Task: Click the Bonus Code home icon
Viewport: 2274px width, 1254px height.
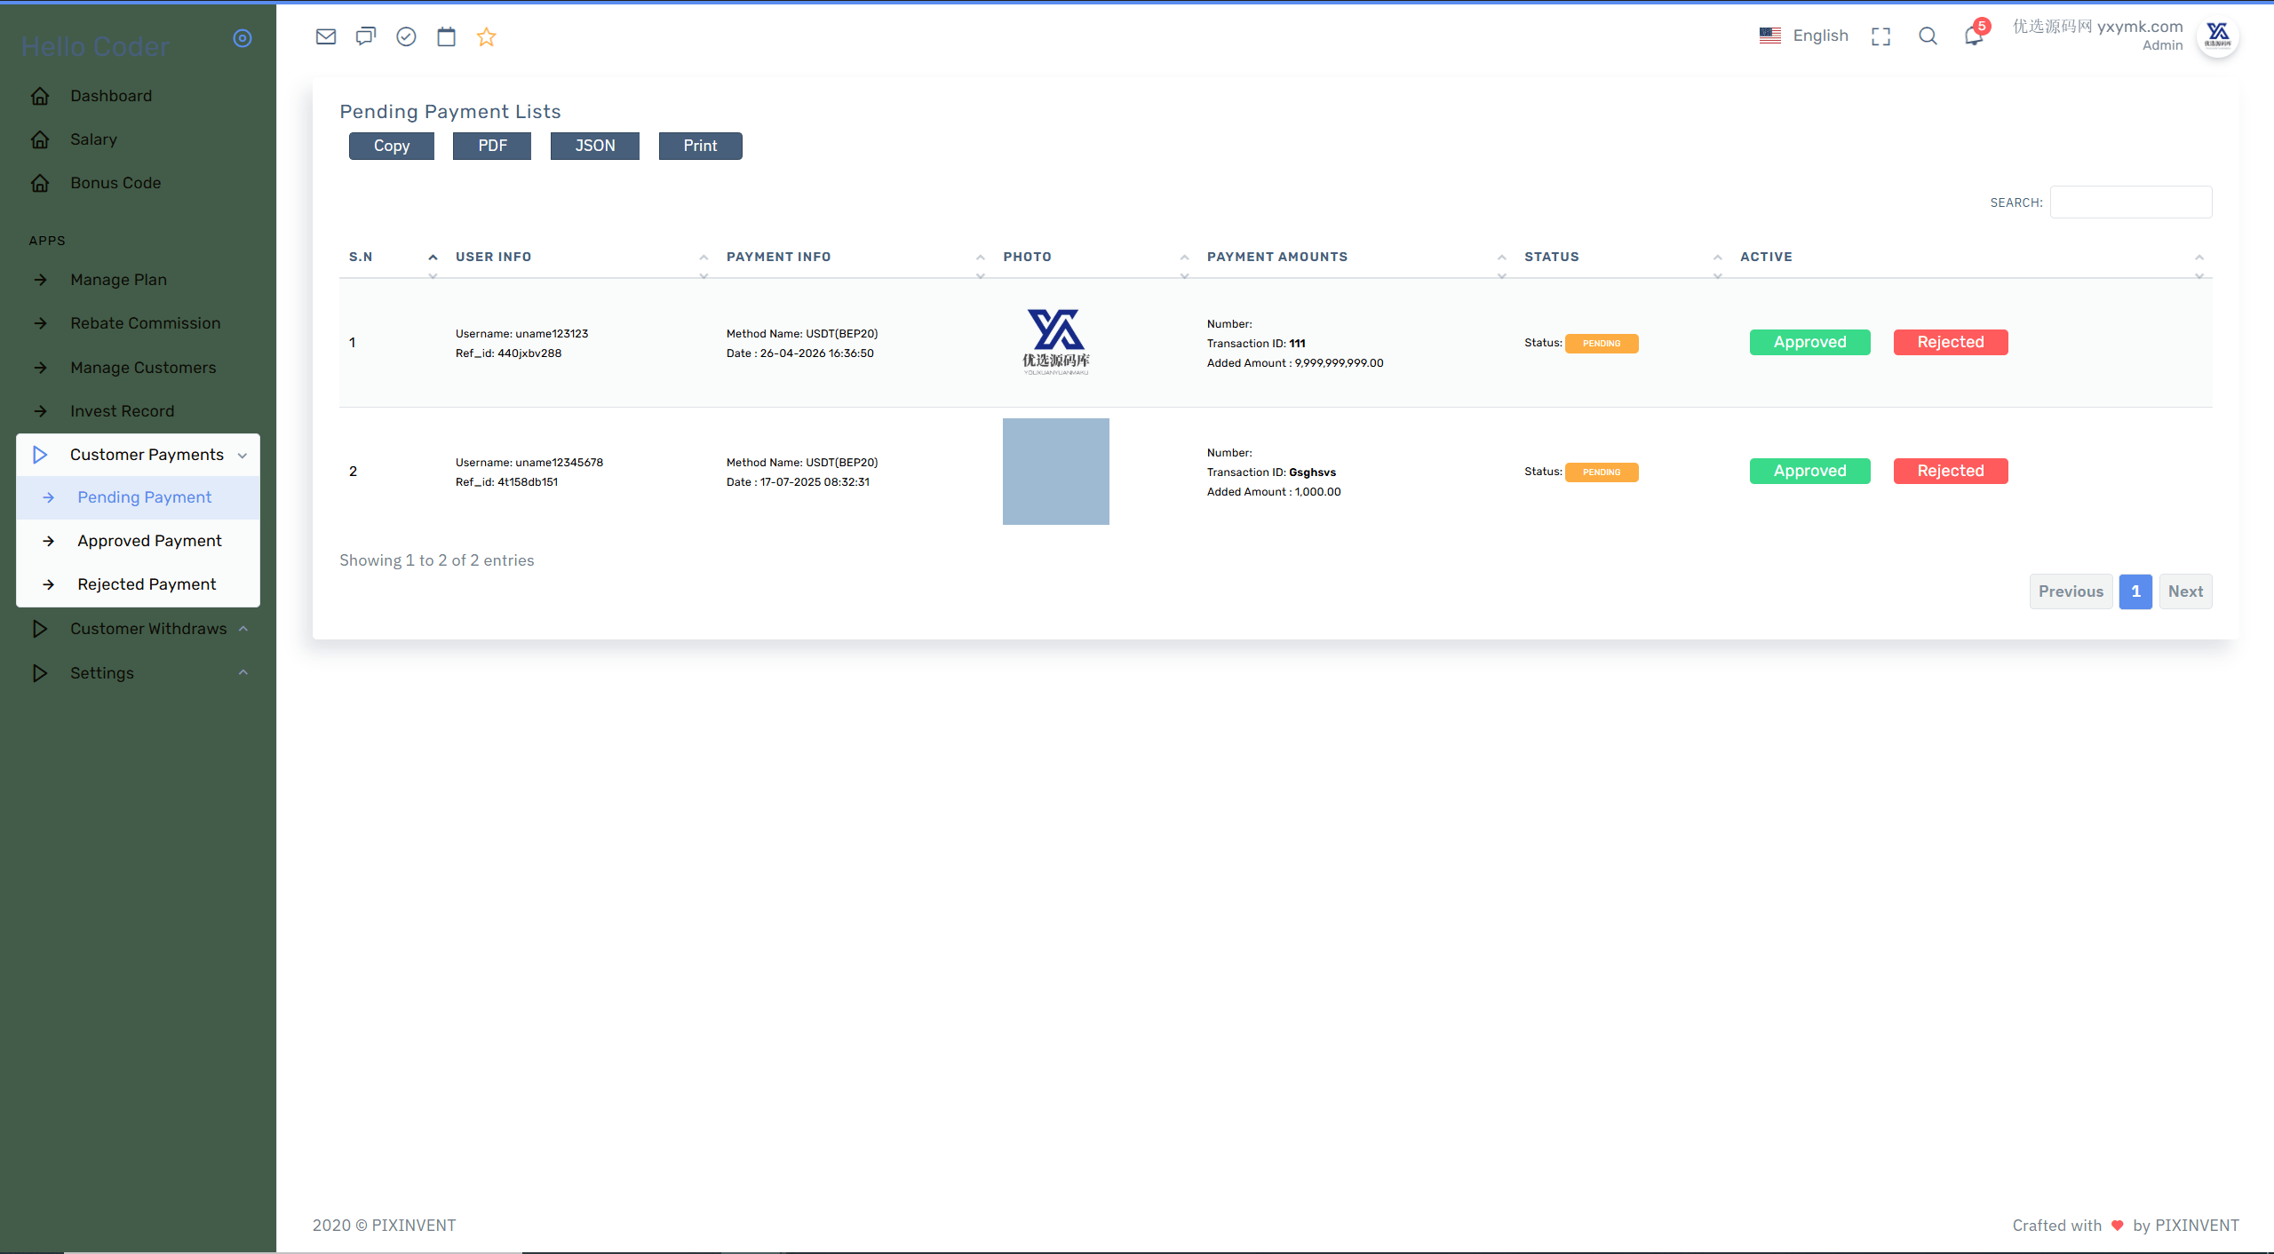Action: (x=40, y=183)
